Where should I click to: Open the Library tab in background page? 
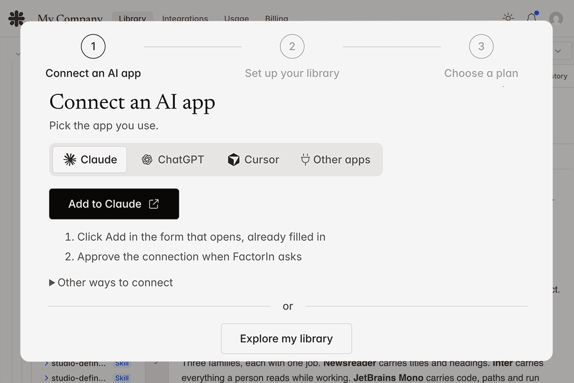[132, 19]
